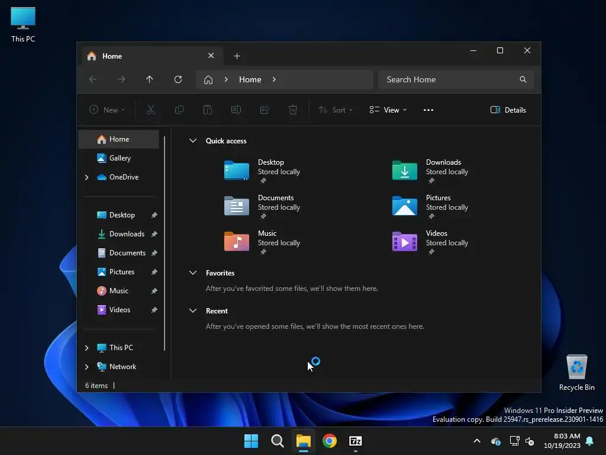The width and height of the screenshot is (606, 455).
Task: Expand the Network tree node
Action: (x=86, y=367)
